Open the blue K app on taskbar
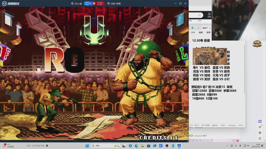Screen dimensions: 266x149 coord(161,146)
